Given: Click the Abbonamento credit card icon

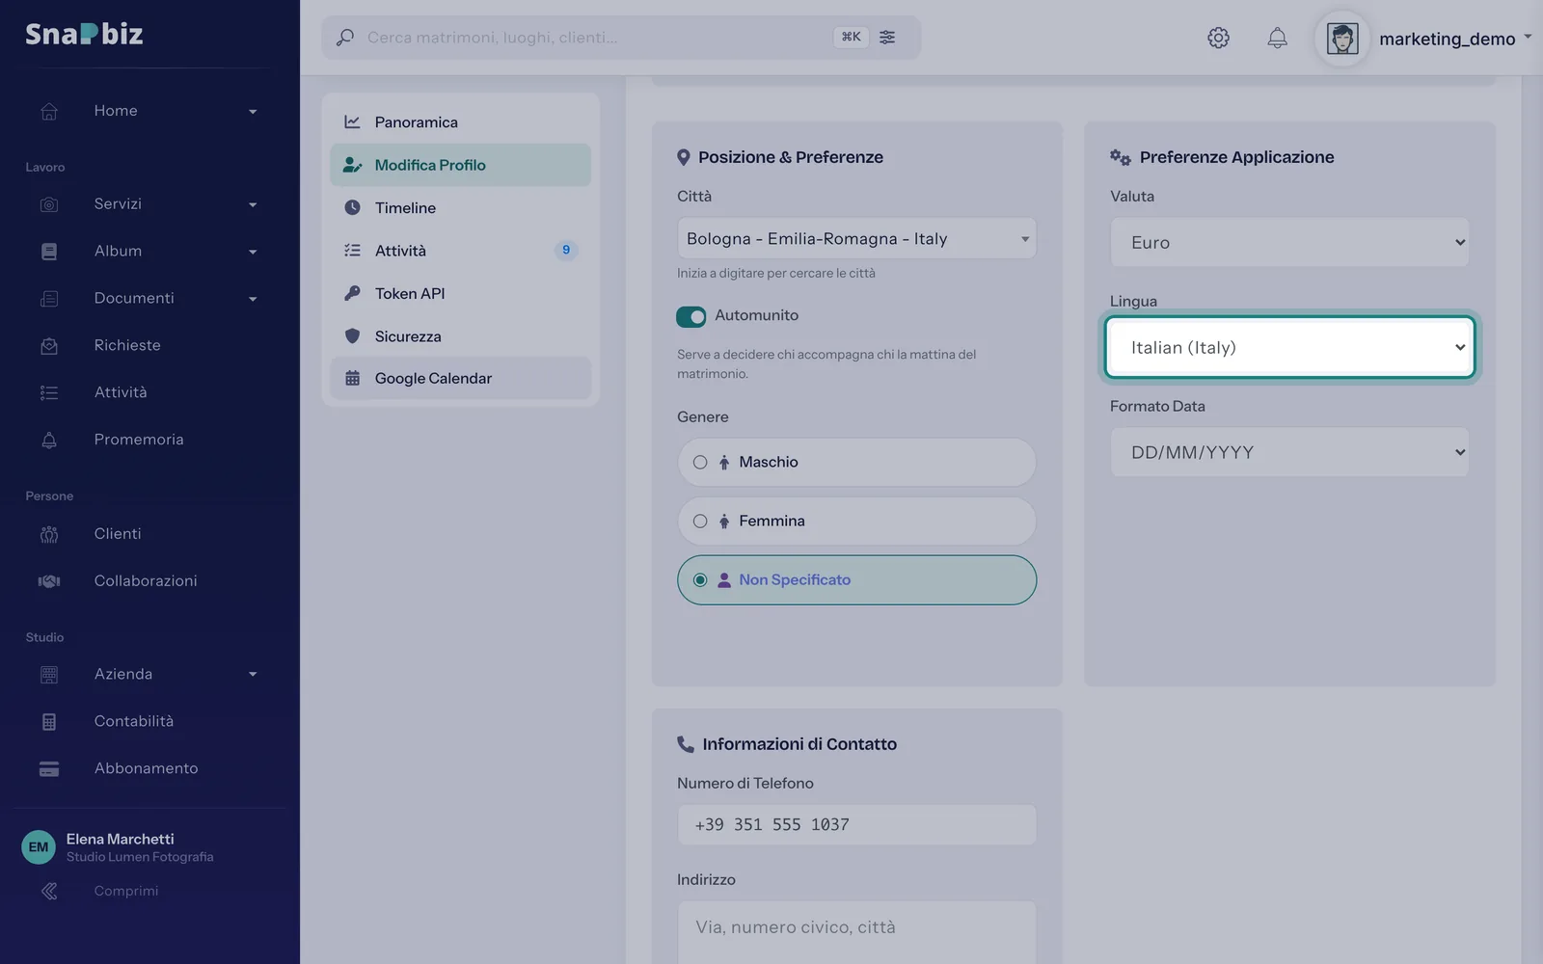Looking at the screenshot, I should pos(49,768).
